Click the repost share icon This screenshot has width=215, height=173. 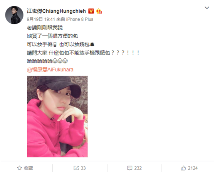pyautogui.click(x=76, y=168)
